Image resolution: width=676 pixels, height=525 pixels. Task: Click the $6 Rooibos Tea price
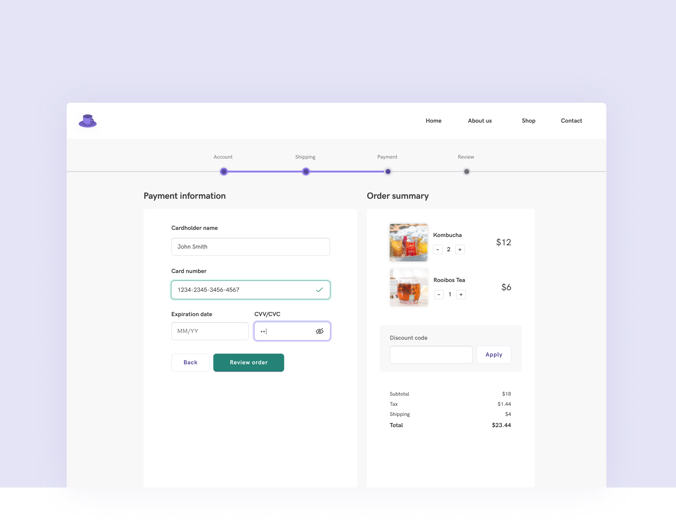[x=506, y=287]
